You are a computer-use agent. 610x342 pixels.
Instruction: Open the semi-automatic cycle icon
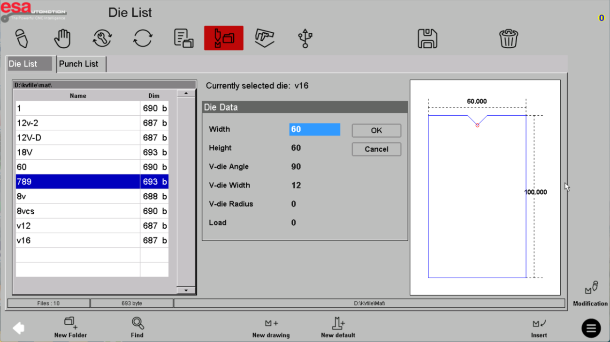[x=102, y=38]
